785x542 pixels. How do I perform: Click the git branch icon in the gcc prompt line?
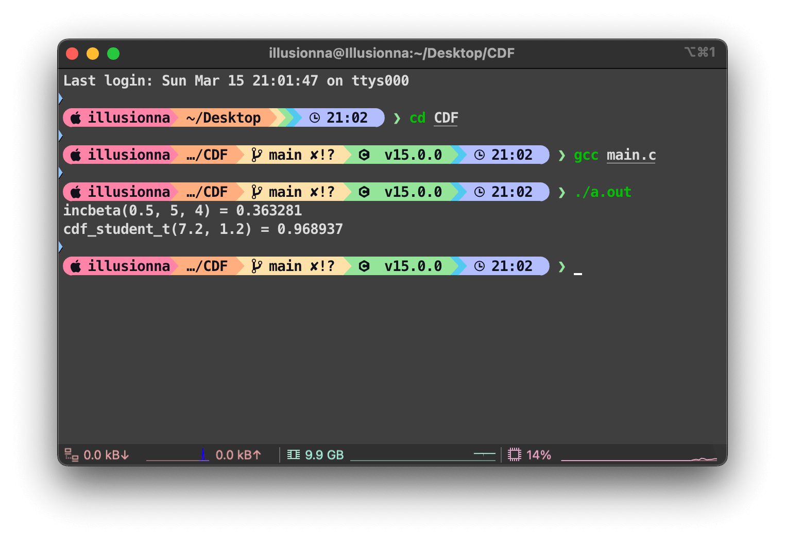pos(256,155)
